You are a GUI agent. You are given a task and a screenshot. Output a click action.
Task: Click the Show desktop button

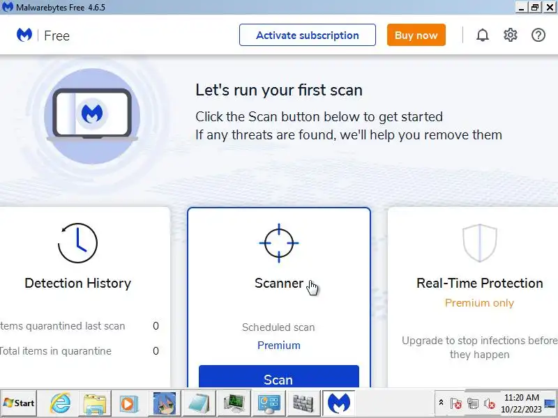coord(550,403)
